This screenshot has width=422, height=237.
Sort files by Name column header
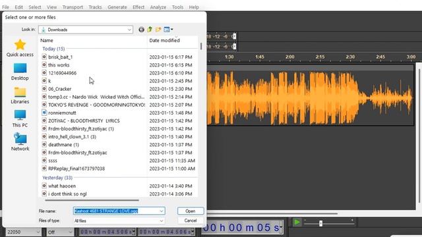coord(93,40)
